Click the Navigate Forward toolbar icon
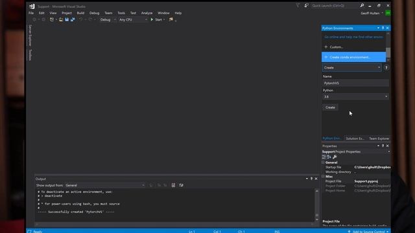Screen dimensions: 415x233 pos(43,19)
